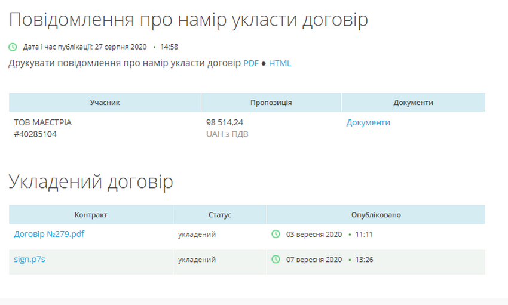The height and width of the screenshot is (305, 508).
Task: Click the укладений status in the sign.p7s row
Action: [197, 260]
